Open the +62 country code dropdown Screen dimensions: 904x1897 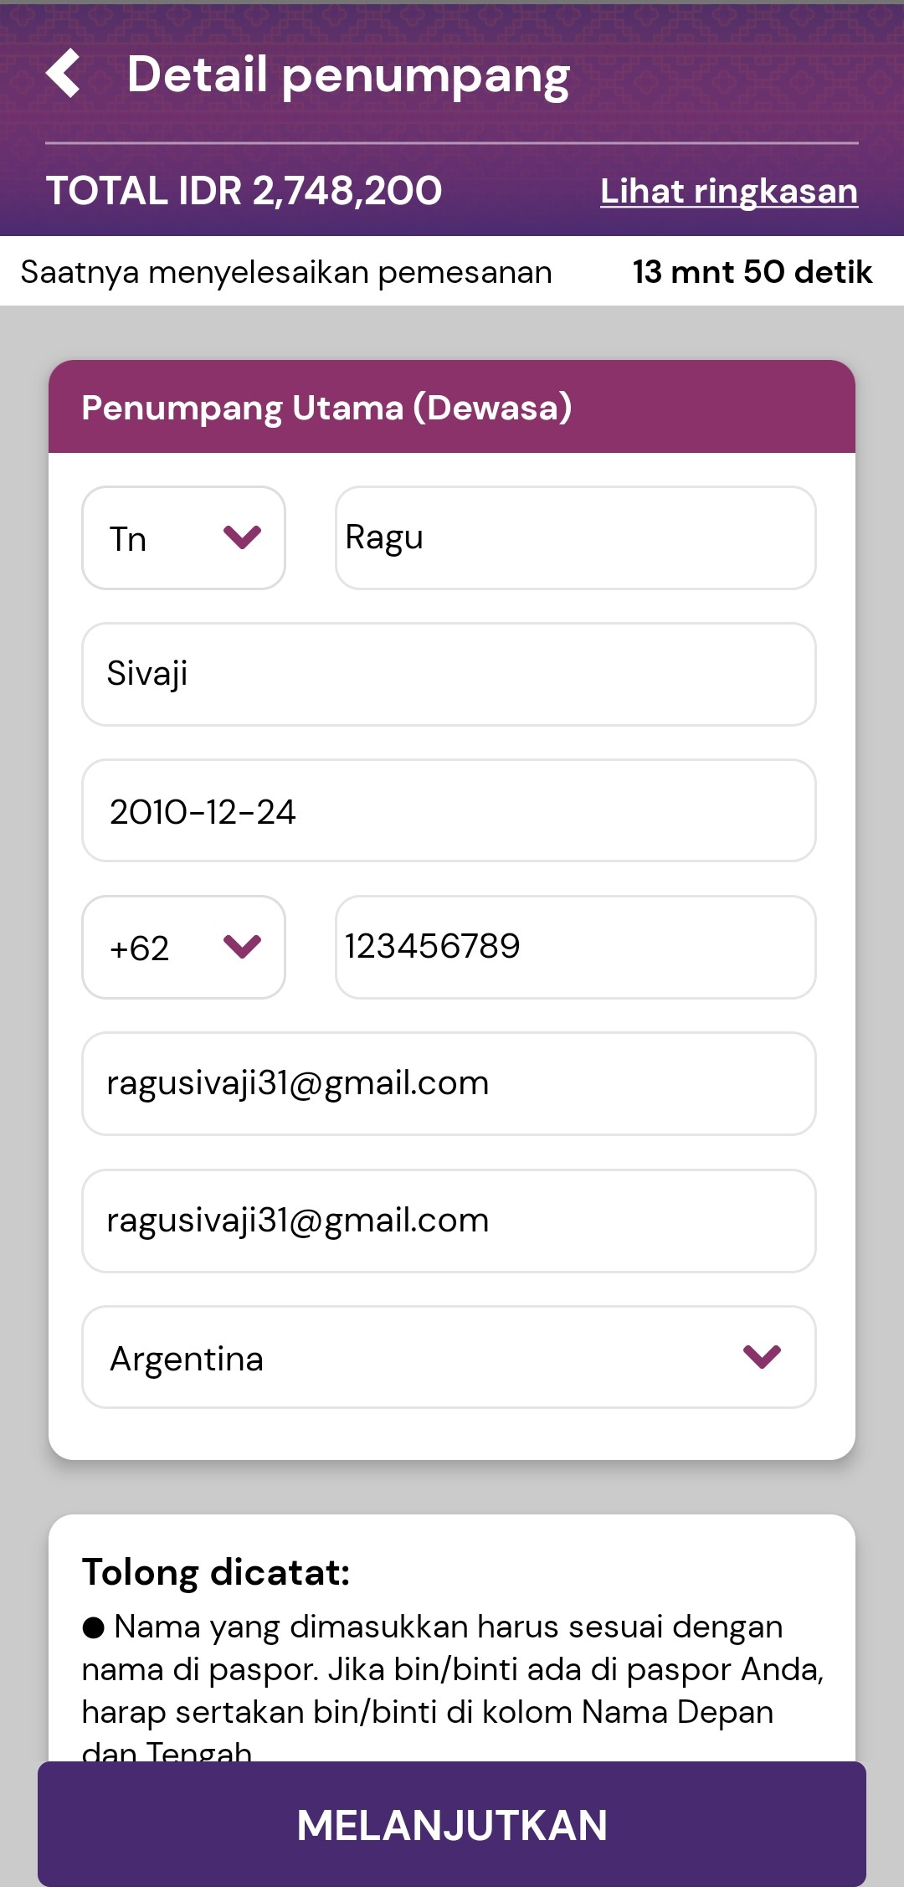[x=183, y=947]
